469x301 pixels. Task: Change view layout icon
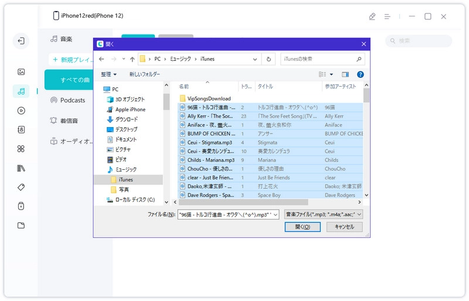322,74
